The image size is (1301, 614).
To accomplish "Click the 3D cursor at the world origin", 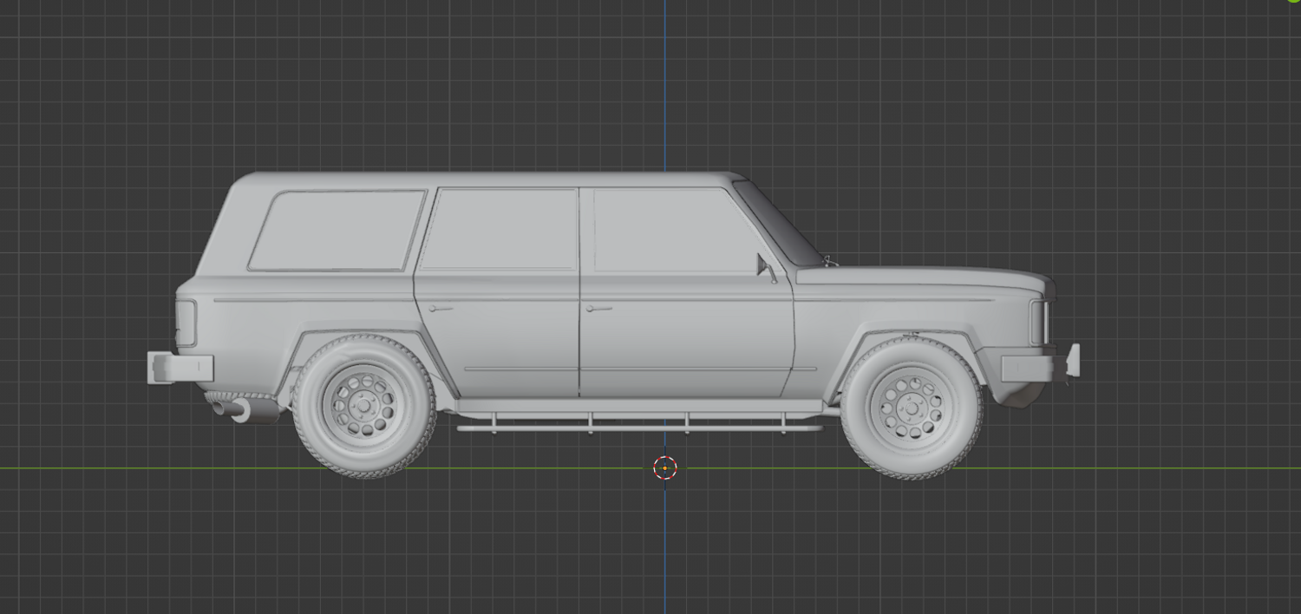I will (665, 468).
